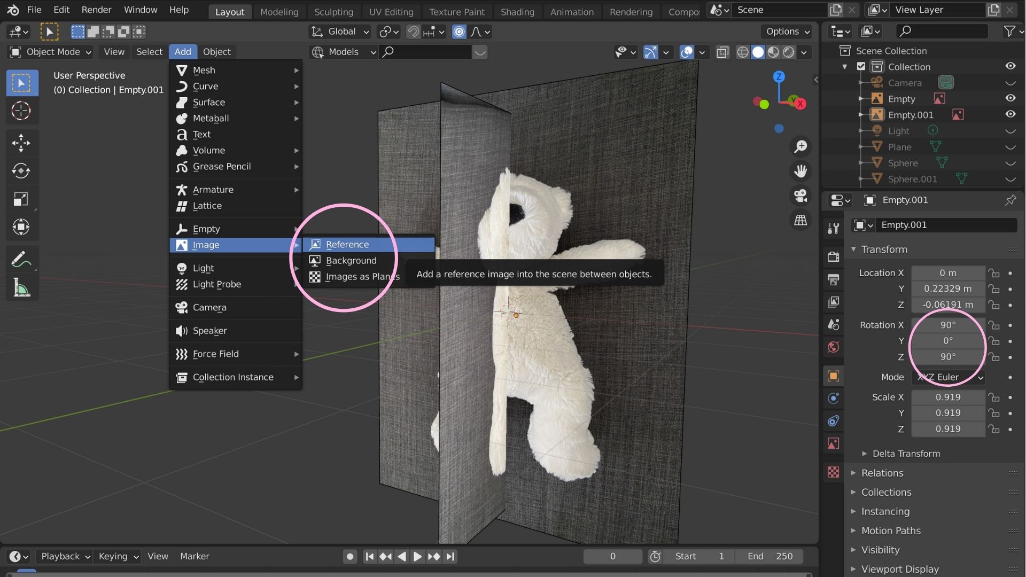
Task: Open the Transform Orientation dropdown labeled Global
Action: point(339,32)
